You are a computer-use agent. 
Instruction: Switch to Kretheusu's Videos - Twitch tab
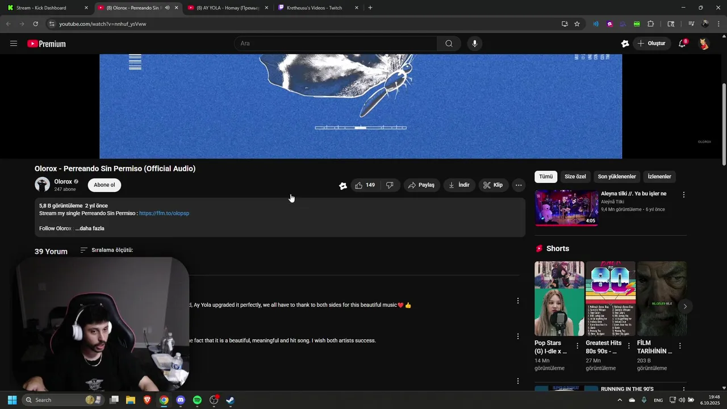[x=318, y=8]
